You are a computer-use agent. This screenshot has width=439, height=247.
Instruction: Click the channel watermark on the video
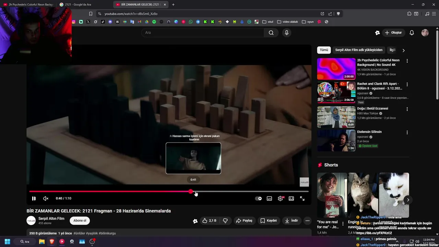304,182
